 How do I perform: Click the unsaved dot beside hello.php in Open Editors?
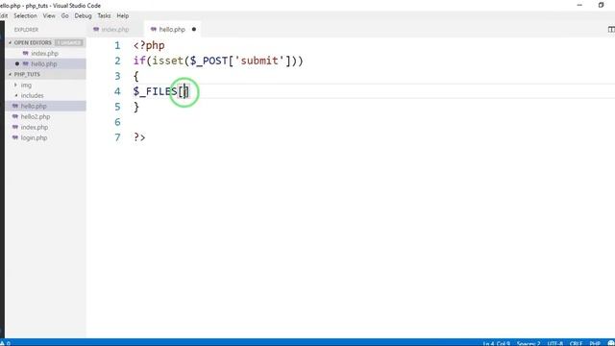[17, 64]
